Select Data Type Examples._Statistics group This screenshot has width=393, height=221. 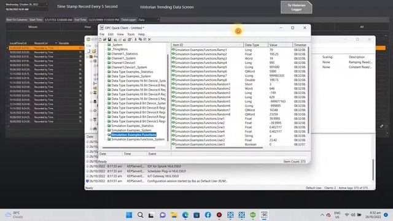pyautogui.click(x=132, y=72)
